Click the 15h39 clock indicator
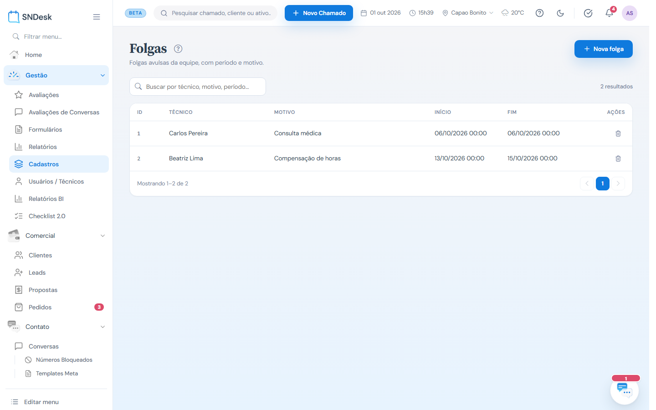 pos(421,13)
